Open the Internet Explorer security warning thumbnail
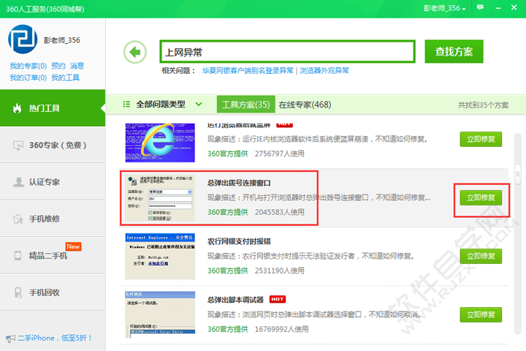This screenshot has width=526, height=351. tap(160, 256)
